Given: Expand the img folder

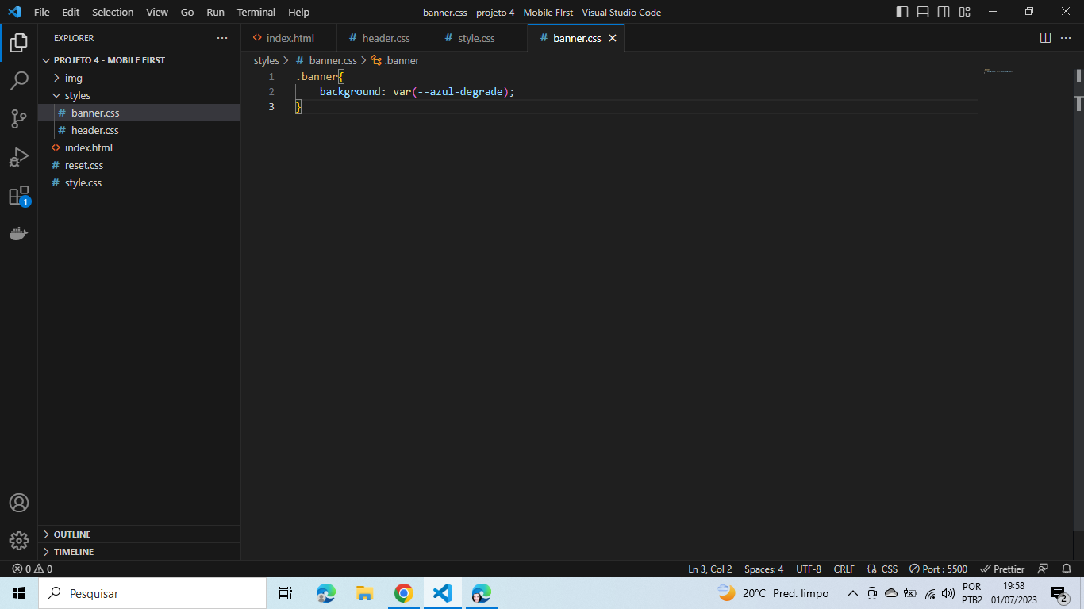Looking at the screenshot, I should [139, 78].
